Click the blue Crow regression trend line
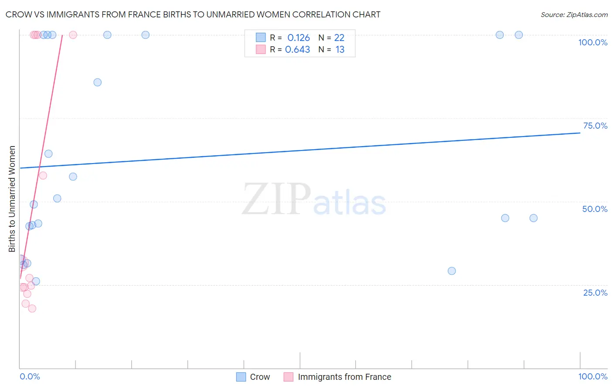613x389 pixels. (300, 150)
